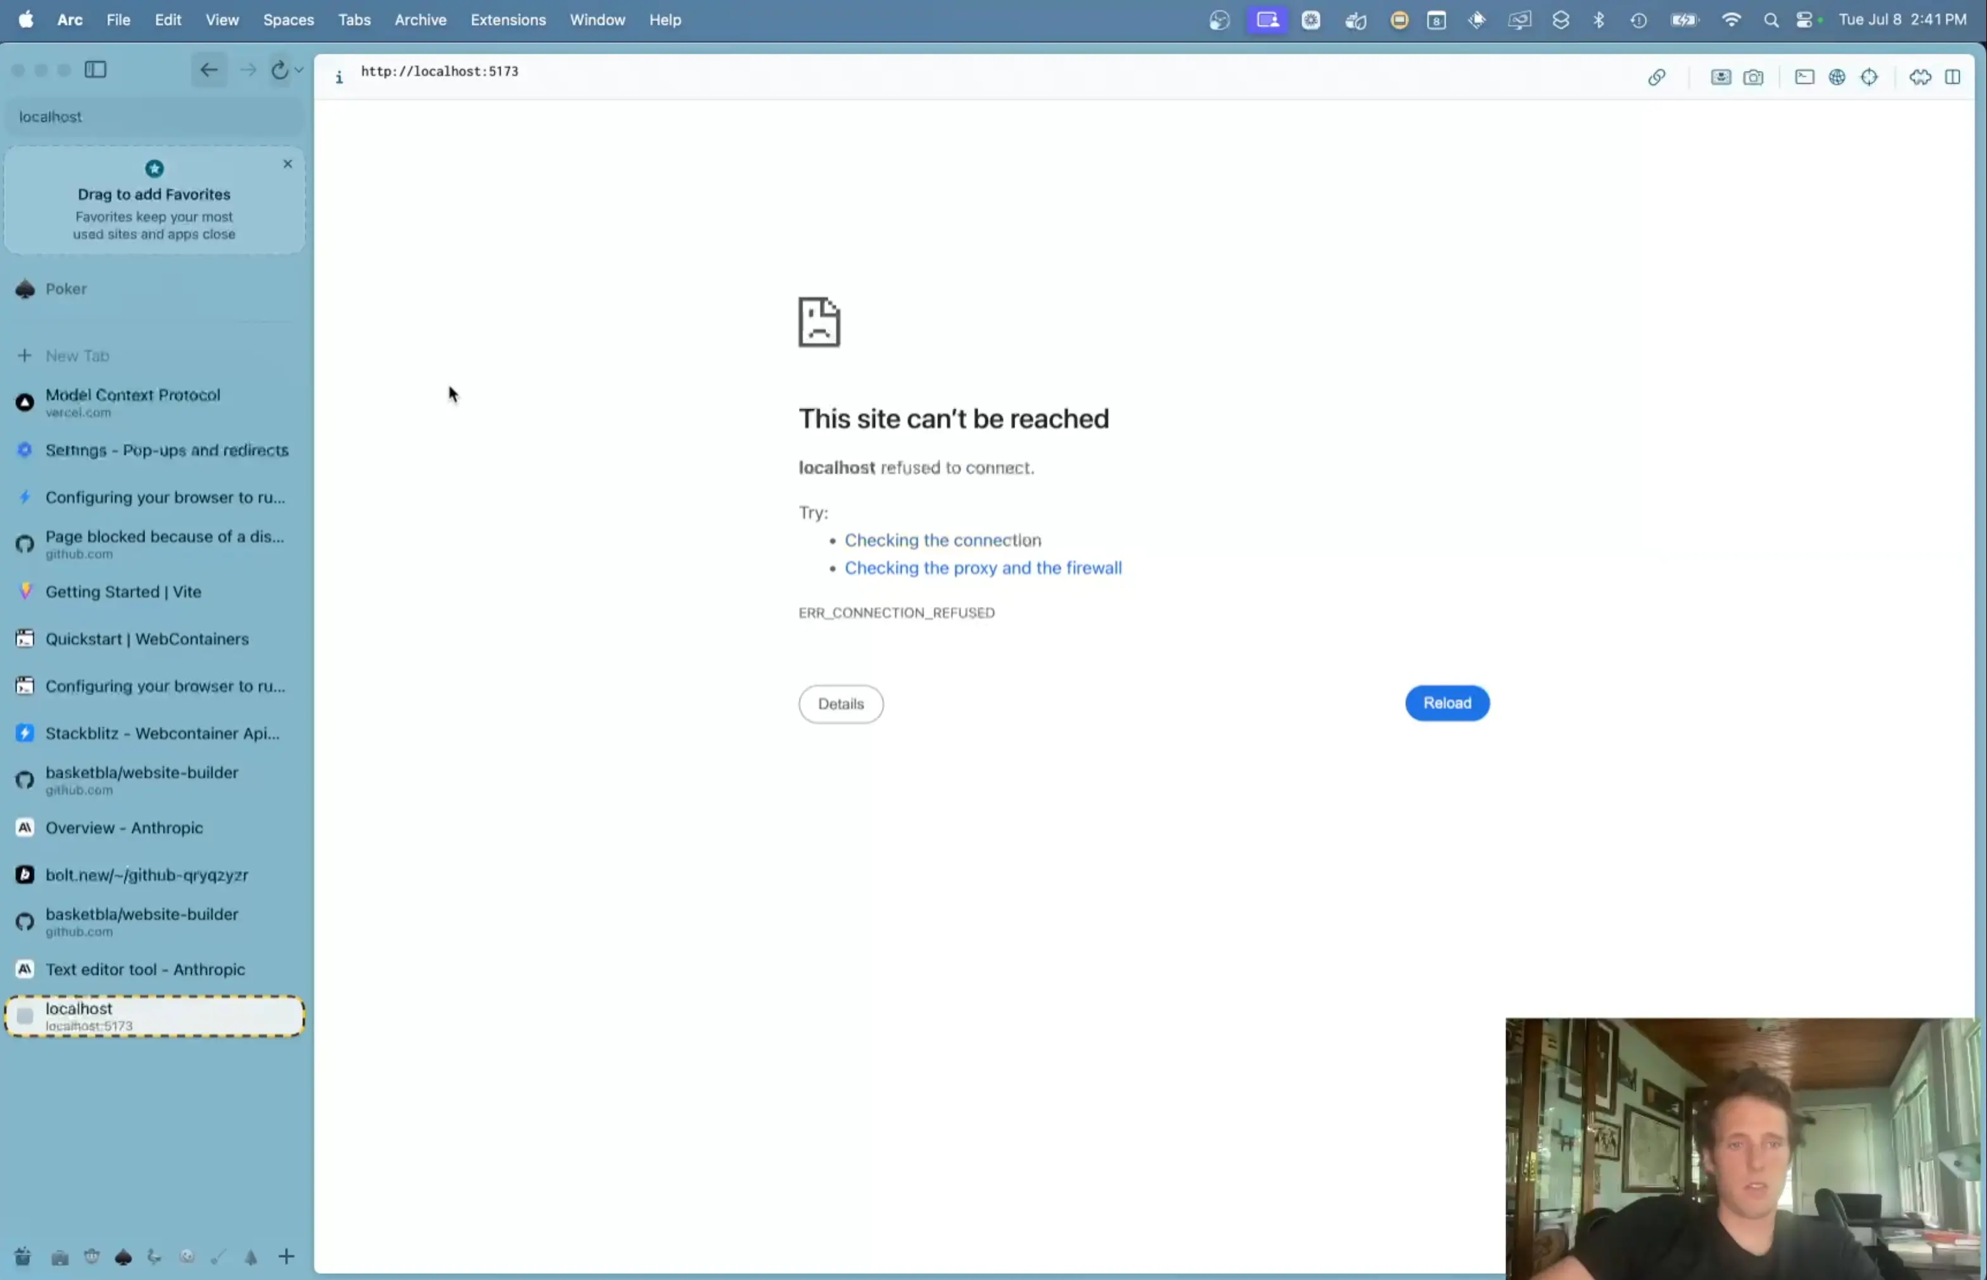Dismiss the Drag to add Favorites card
The height and width of the screenshot is (1280, 1987).
(288, 163)
